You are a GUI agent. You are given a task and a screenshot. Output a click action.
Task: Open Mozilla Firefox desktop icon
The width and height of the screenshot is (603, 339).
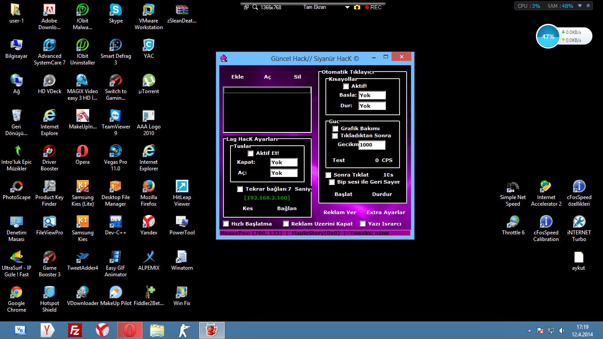click(x=149, y=193)
